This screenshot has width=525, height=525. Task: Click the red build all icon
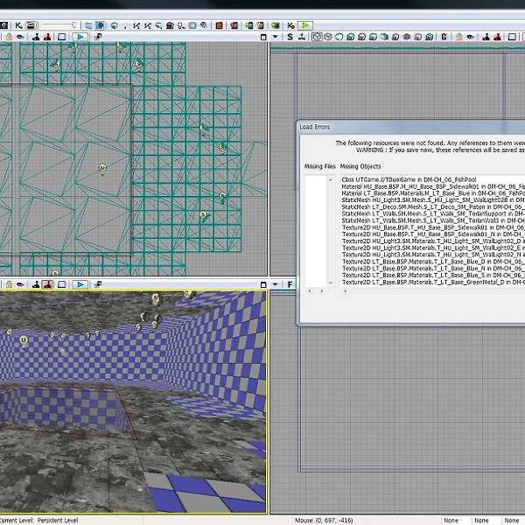coord(170,25)
